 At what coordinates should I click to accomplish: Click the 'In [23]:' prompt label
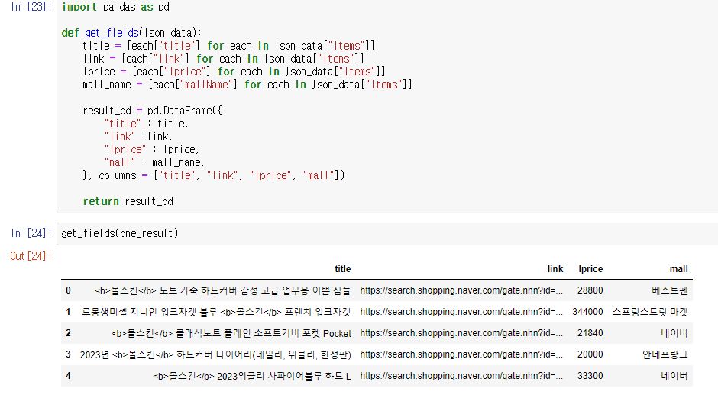click(x=31, y=7)
